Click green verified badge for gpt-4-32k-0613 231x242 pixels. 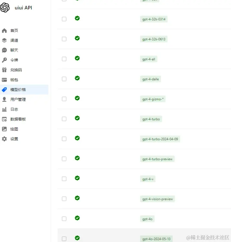click(x=77, y=38)
